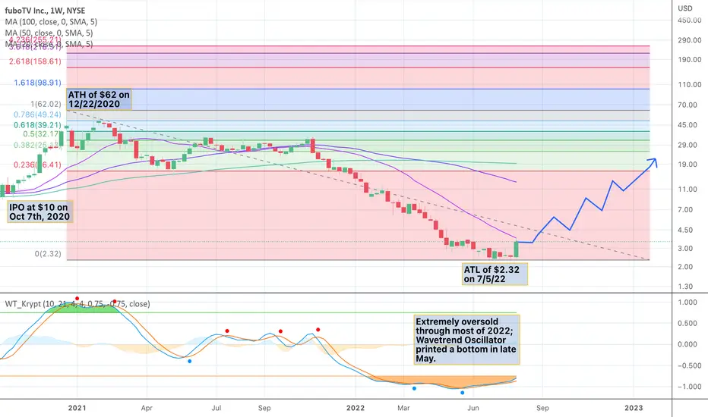Select the MA (100, close, 0, SMA, 5) legend
Viewport: 708px width, 417px height.
51,22
